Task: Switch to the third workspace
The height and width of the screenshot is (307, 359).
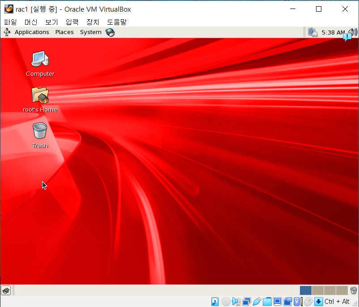Action: (330, 290)
